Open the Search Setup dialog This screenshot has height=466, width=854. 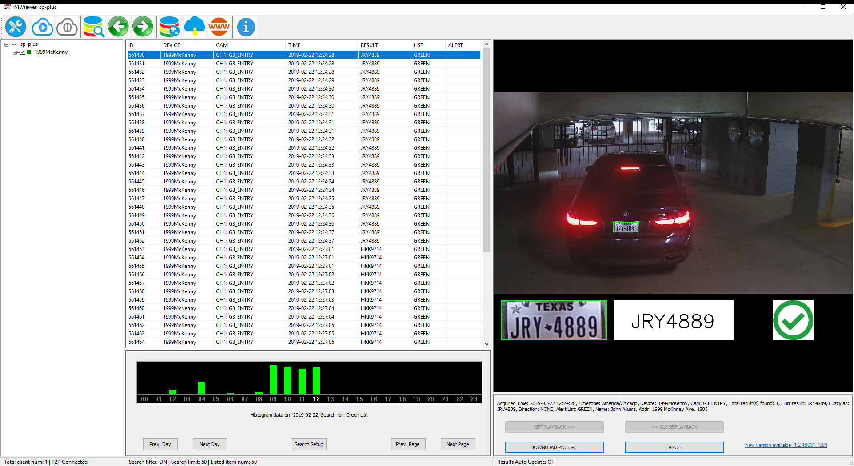[309, 444]
